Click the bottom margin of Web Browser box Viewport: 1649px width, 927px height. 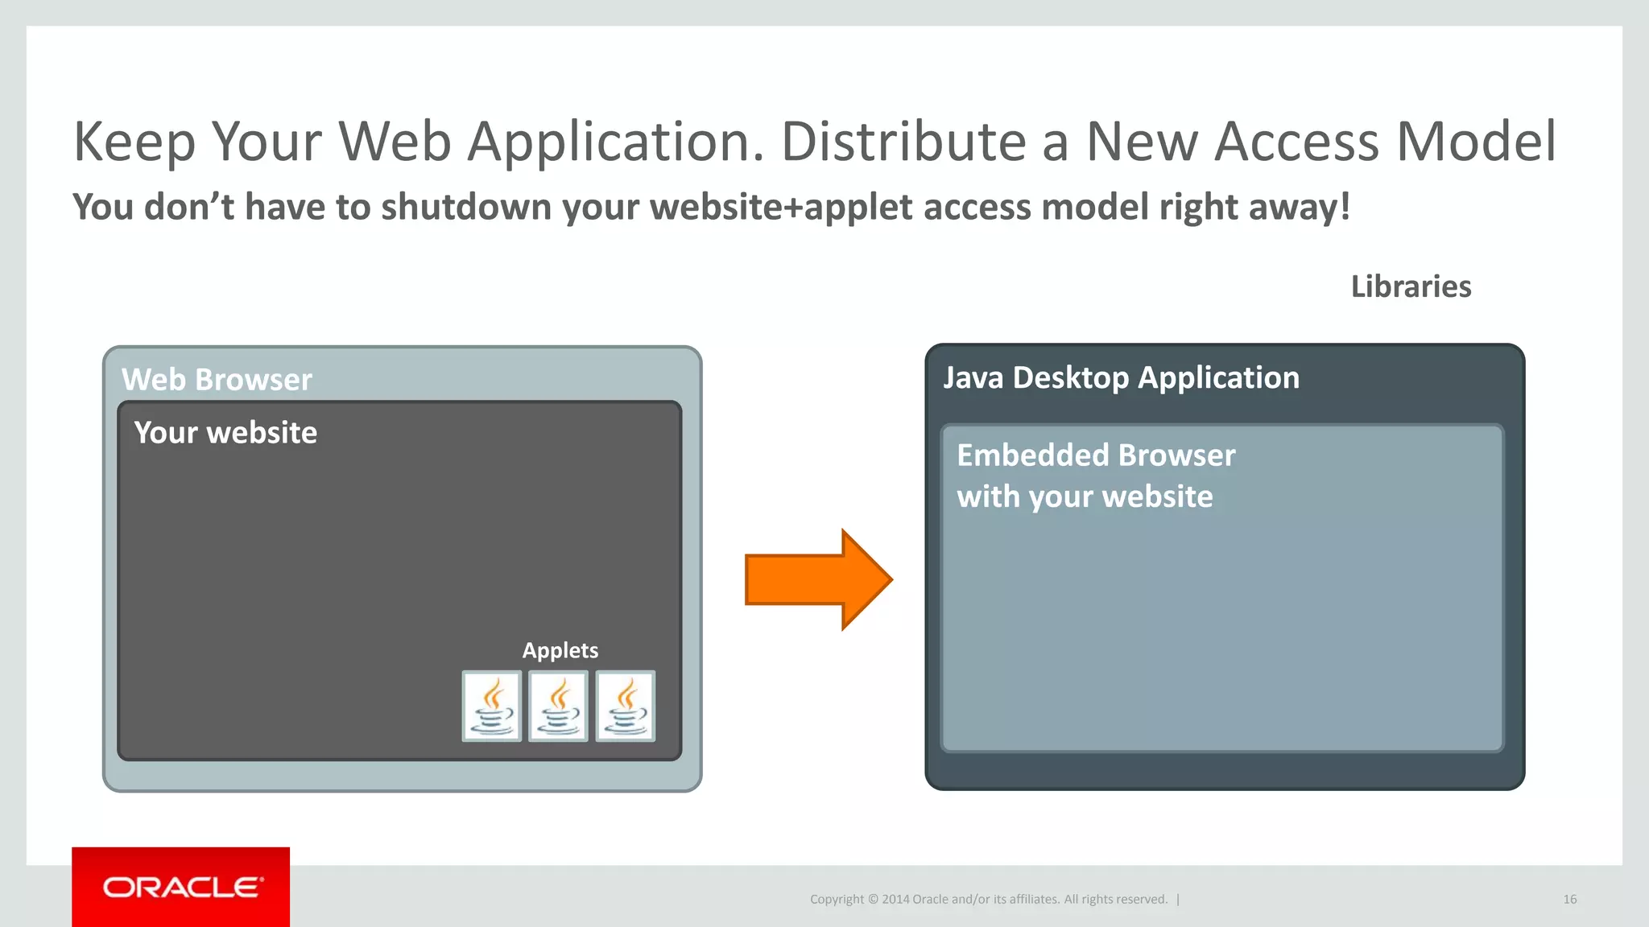pos(401,776)
